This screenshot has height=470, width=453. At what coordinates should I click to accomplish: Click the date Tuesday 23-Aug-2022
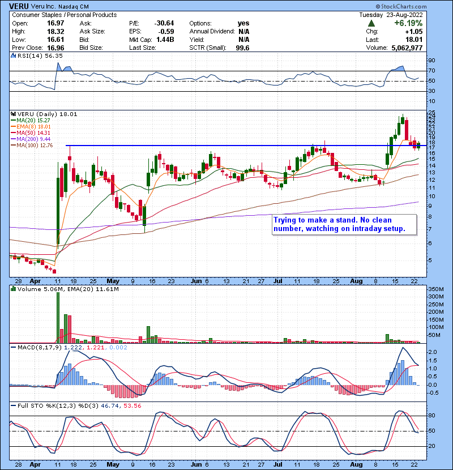tap(391, 15)
